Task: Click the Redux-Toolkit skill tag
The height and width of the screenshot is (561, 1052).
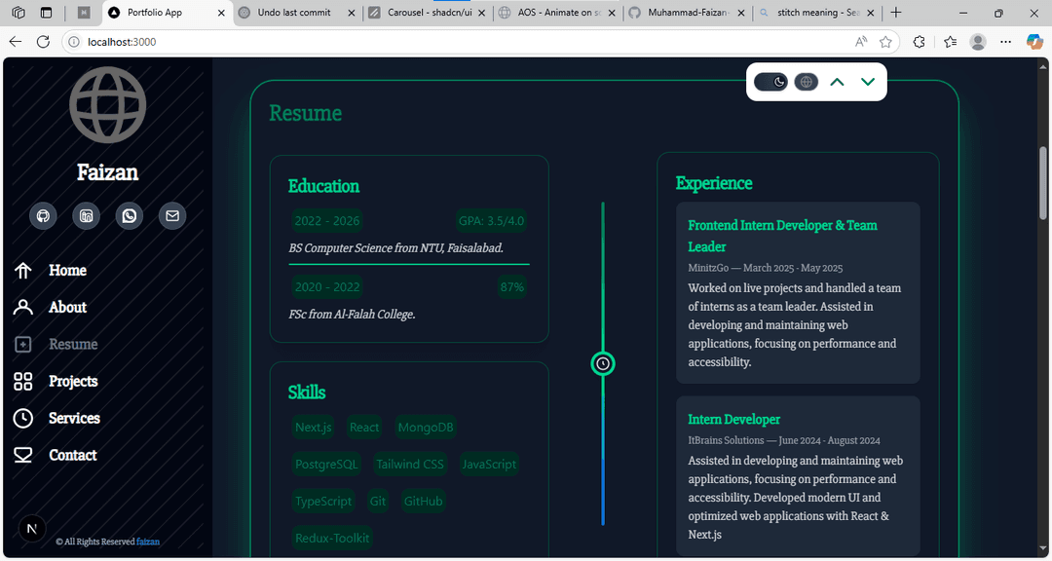Action: [332, 539]
